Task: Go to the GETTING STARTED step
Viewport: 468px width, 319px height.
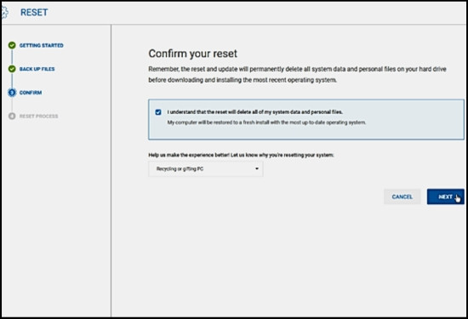Action: tap(42, 45)
